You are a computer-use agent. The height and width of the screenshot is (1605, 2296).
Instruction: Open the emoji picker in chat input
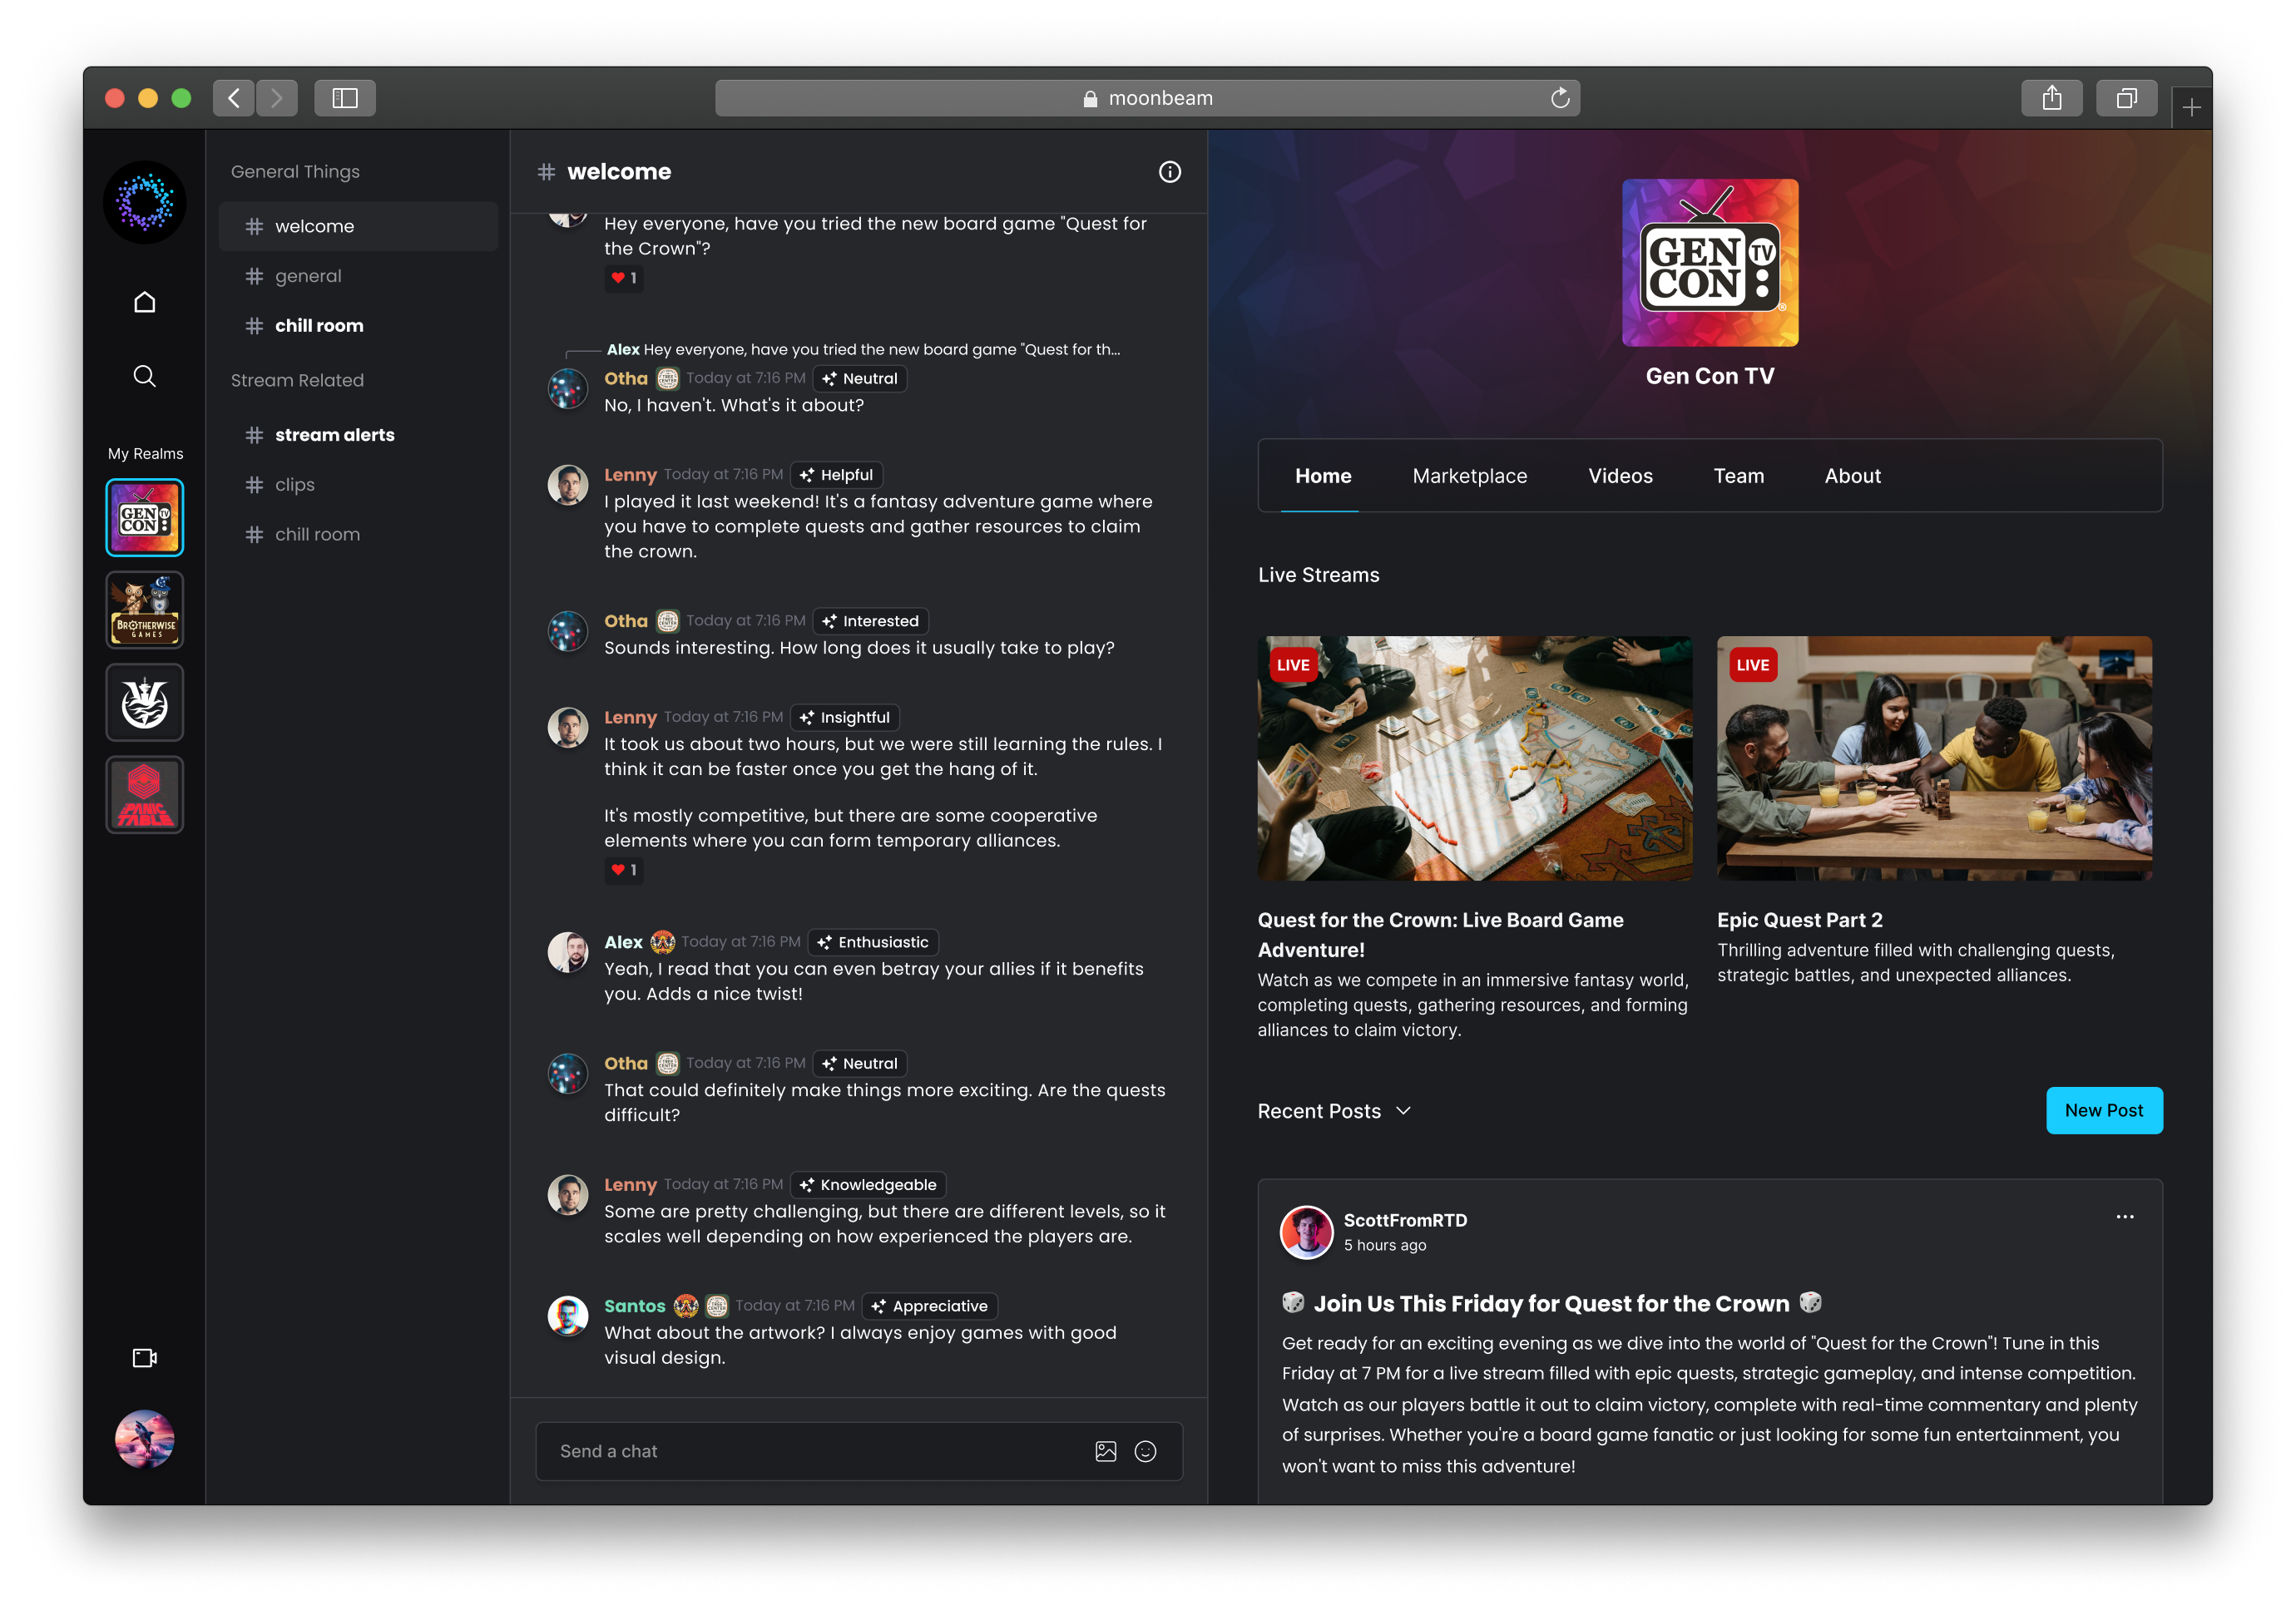coord(1145,1451)
